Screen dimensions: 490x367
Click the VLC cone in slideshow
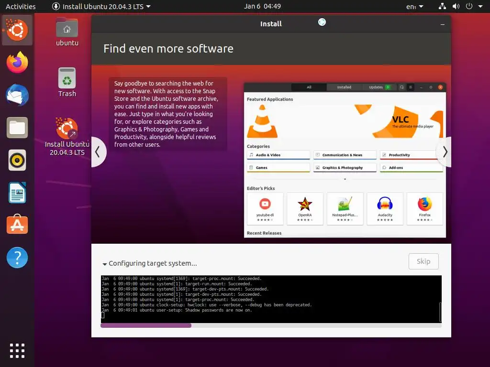coord(262,121)
